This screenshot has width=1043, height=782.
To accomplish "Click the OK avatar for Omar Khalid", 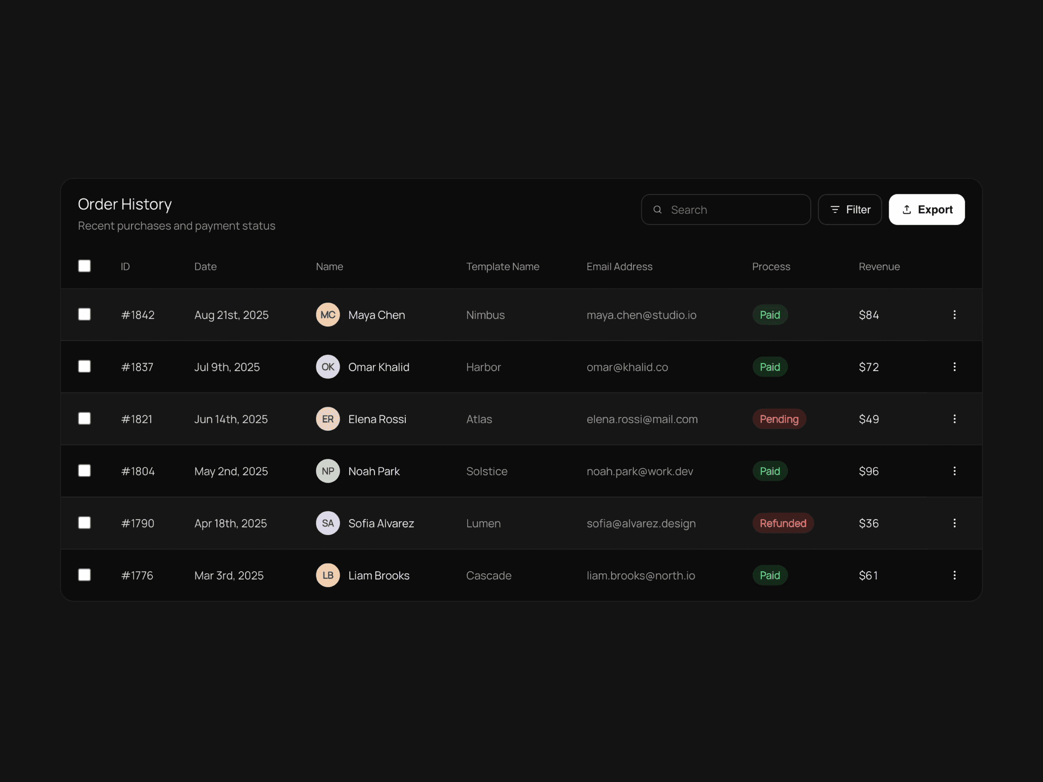I will 327,367.
